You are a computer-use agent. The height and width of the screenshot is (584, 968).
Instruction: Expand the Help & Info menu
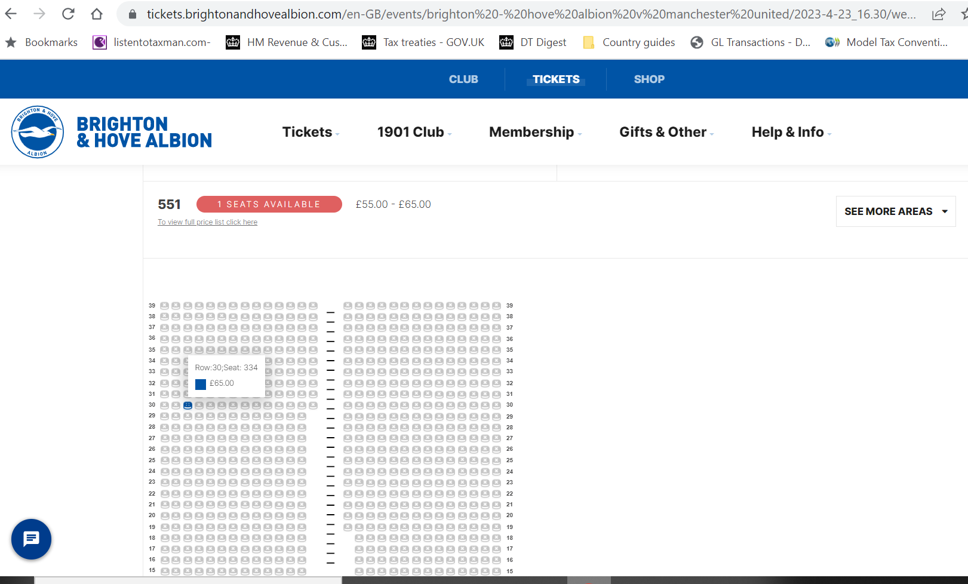[791, 132]
